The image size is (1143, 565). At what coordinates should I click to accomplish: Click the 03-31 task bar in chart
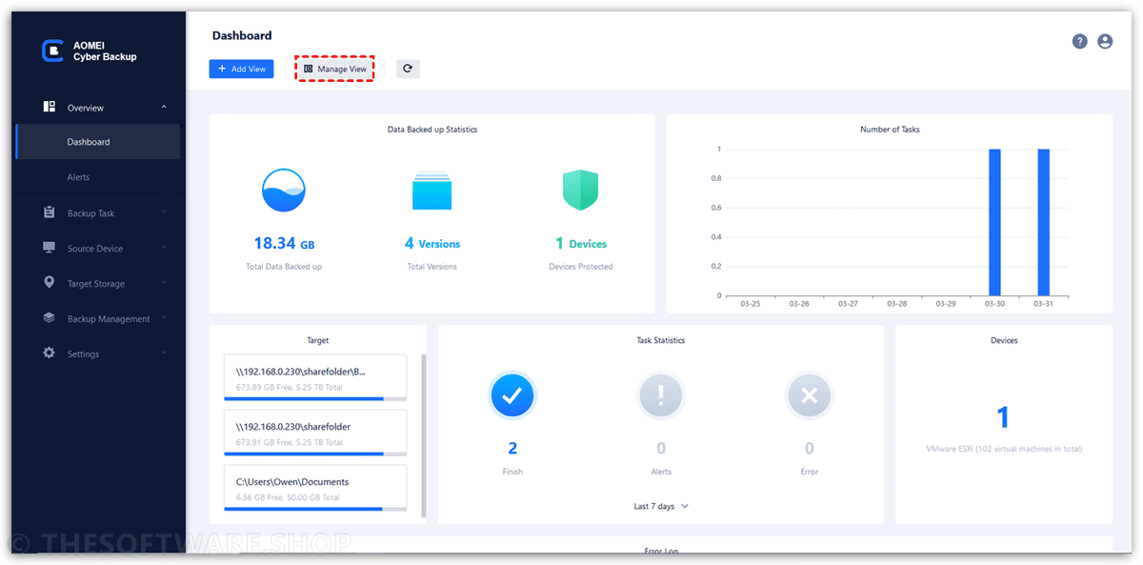(1043, 222)
